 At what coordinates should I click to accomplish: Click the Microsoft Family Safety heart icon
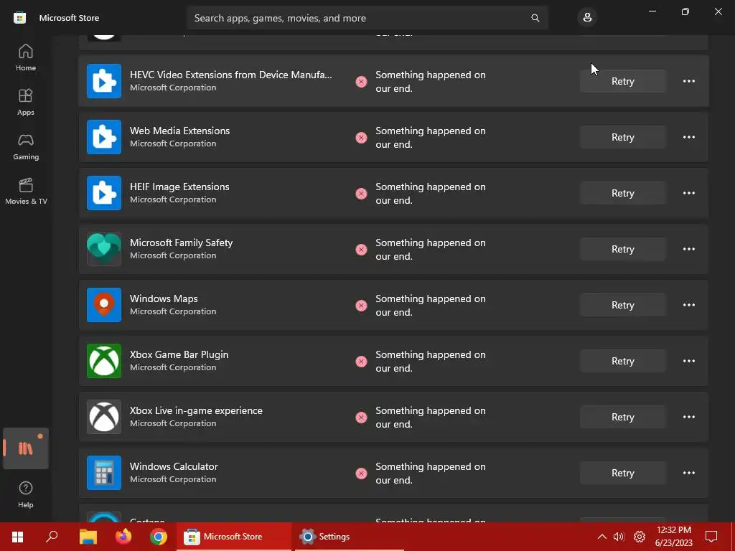coord(104,249)
